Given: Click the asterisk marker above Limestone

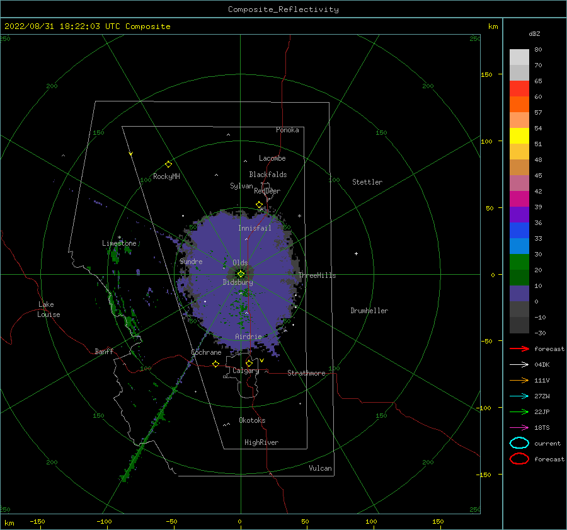Looking at the screenshot, I should tap(119, 238).
